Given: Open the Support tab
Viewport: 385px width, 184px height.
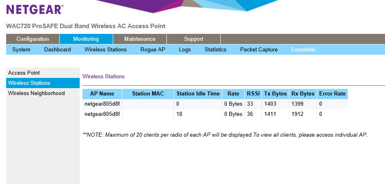Looking at the screenshot, I should pyautogui.click(x=193, y=39).
